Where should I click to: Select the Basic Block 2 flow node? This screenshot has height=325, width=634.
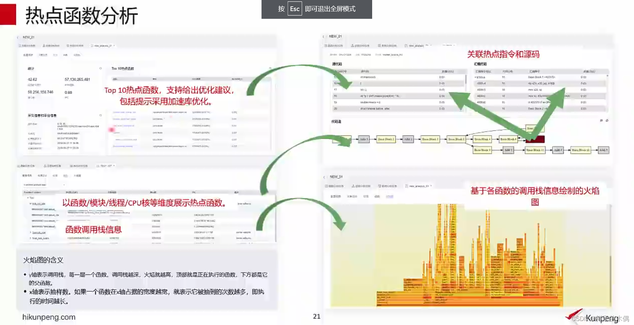[x=386, y=139]
